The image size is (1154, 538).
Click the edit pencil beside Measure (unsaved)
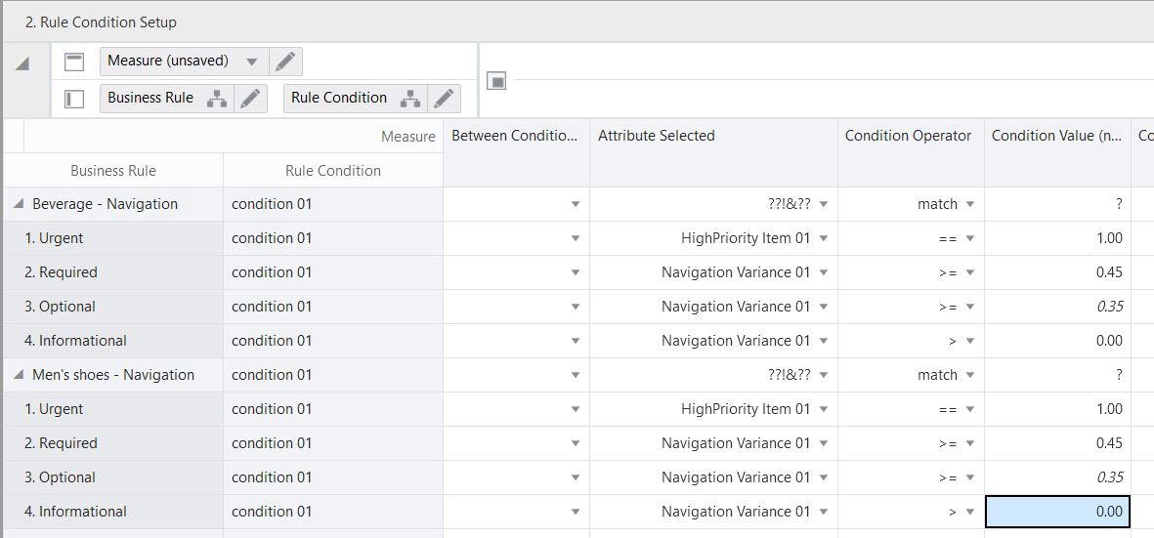(285, 62)
